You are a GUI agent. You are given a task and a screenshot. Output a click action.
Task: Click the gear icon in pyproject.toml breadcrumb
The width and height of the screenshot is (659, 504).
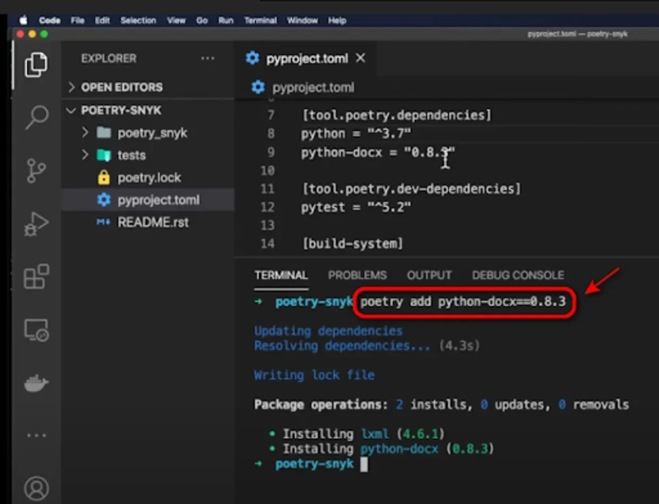(x=258, y=87)
